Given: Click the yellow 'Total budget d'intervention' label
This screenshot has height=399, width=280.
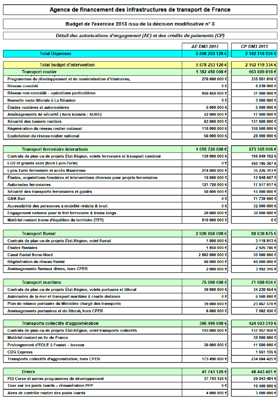Looking at the screenshot, I should (x=67, y=65).
